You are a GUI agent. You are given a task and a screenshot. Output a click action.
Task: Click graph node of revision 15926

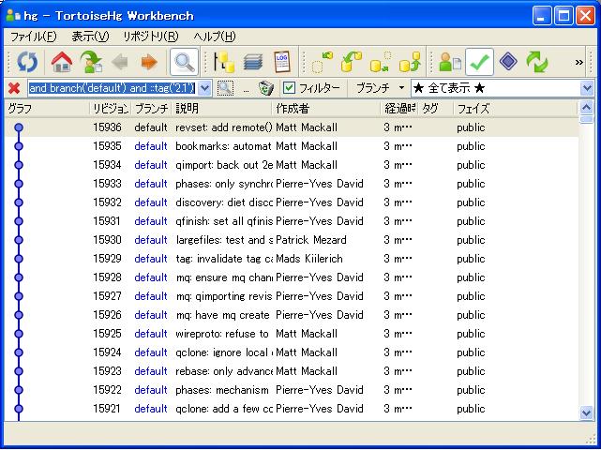(19, 315)
